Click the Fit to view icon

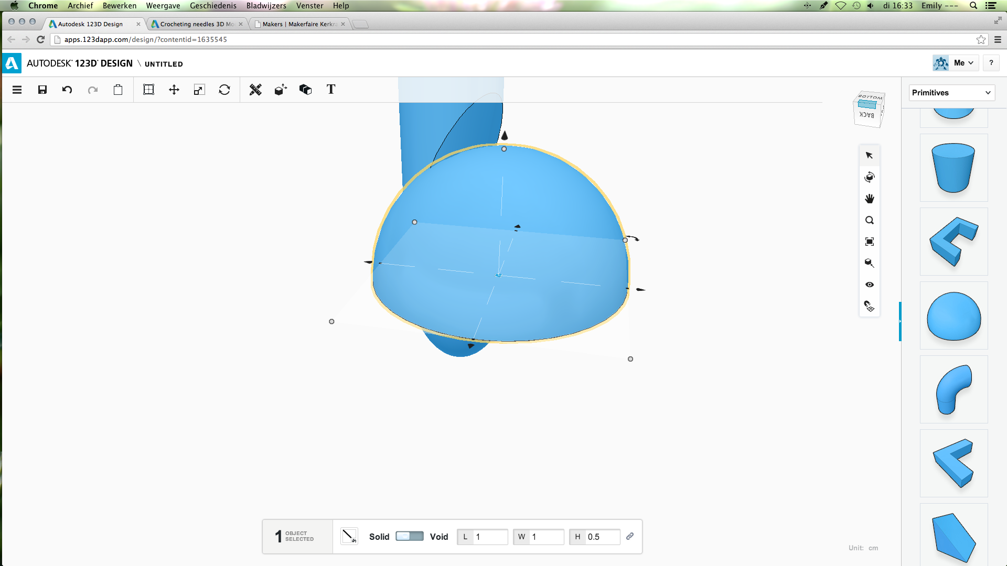(870, 242)
